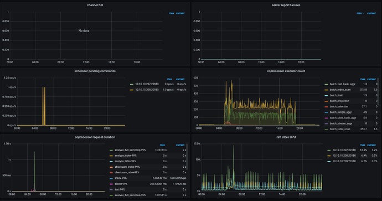Click the 10.10.10.207:20180 green raft CPU icon
Screen dimensions: 382x201
pyautogui.click(x=329, y=150)
